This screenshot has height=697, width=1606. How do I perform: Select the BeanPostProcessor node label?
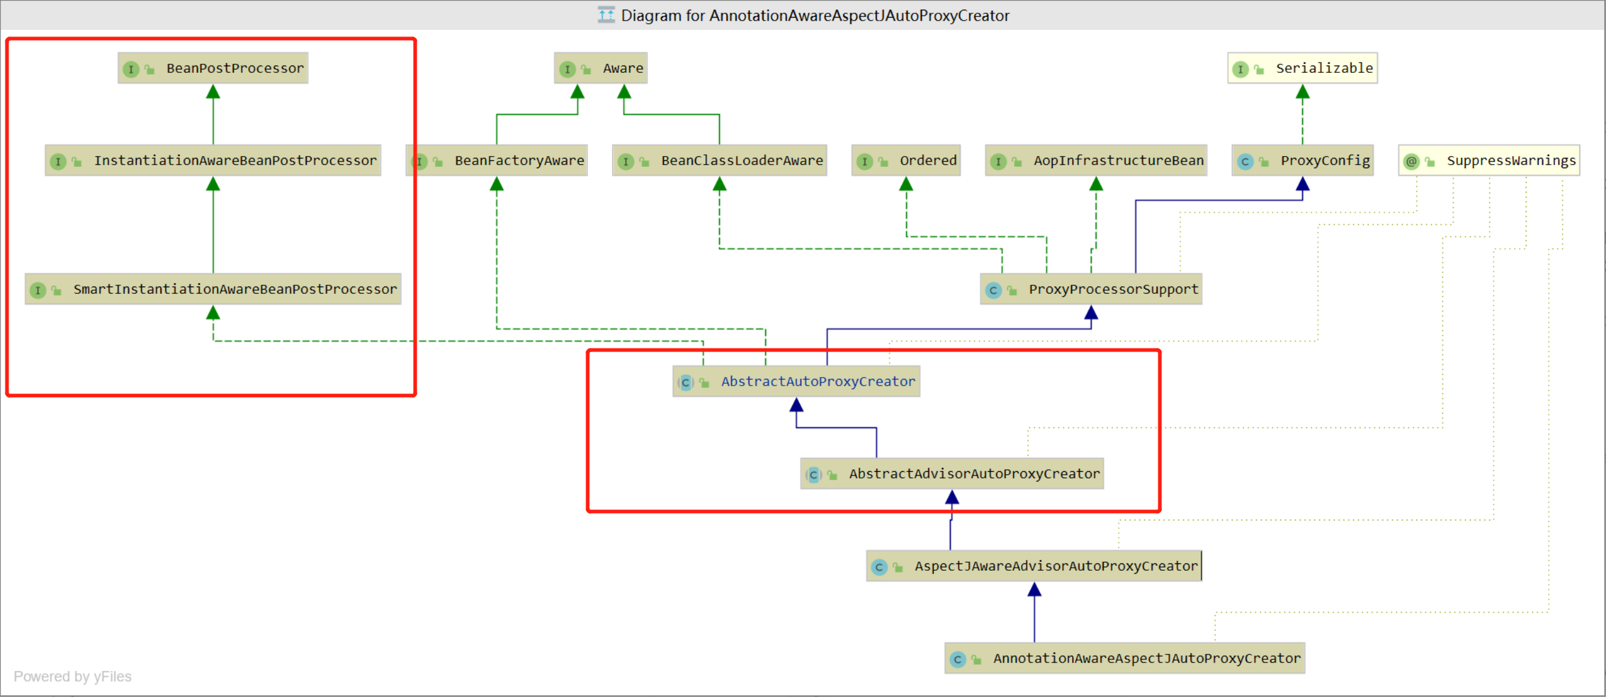point(235,68)
